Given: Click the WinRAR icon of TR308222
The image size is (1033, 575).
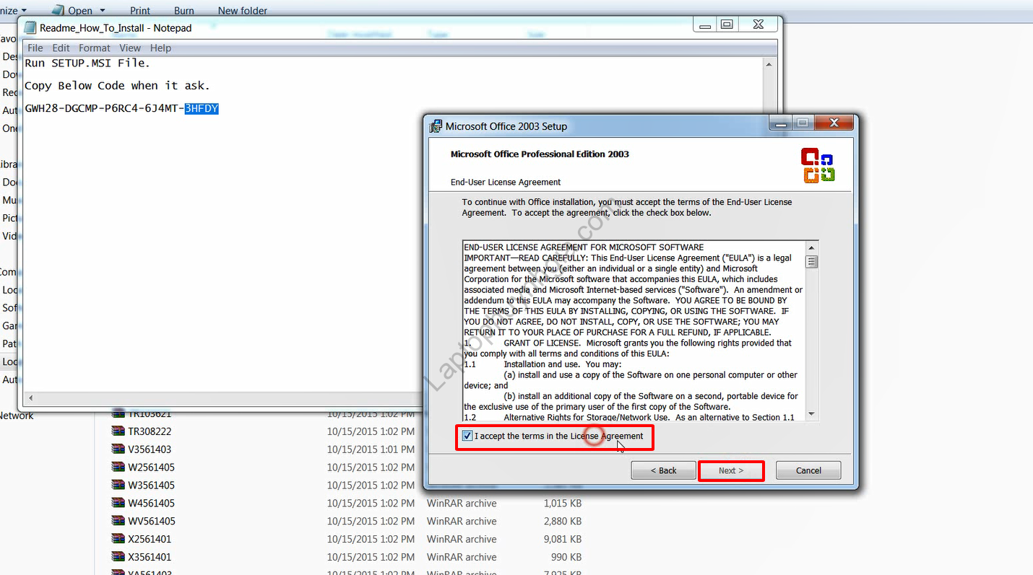Looking at the screenshot, I should [118, 431].
